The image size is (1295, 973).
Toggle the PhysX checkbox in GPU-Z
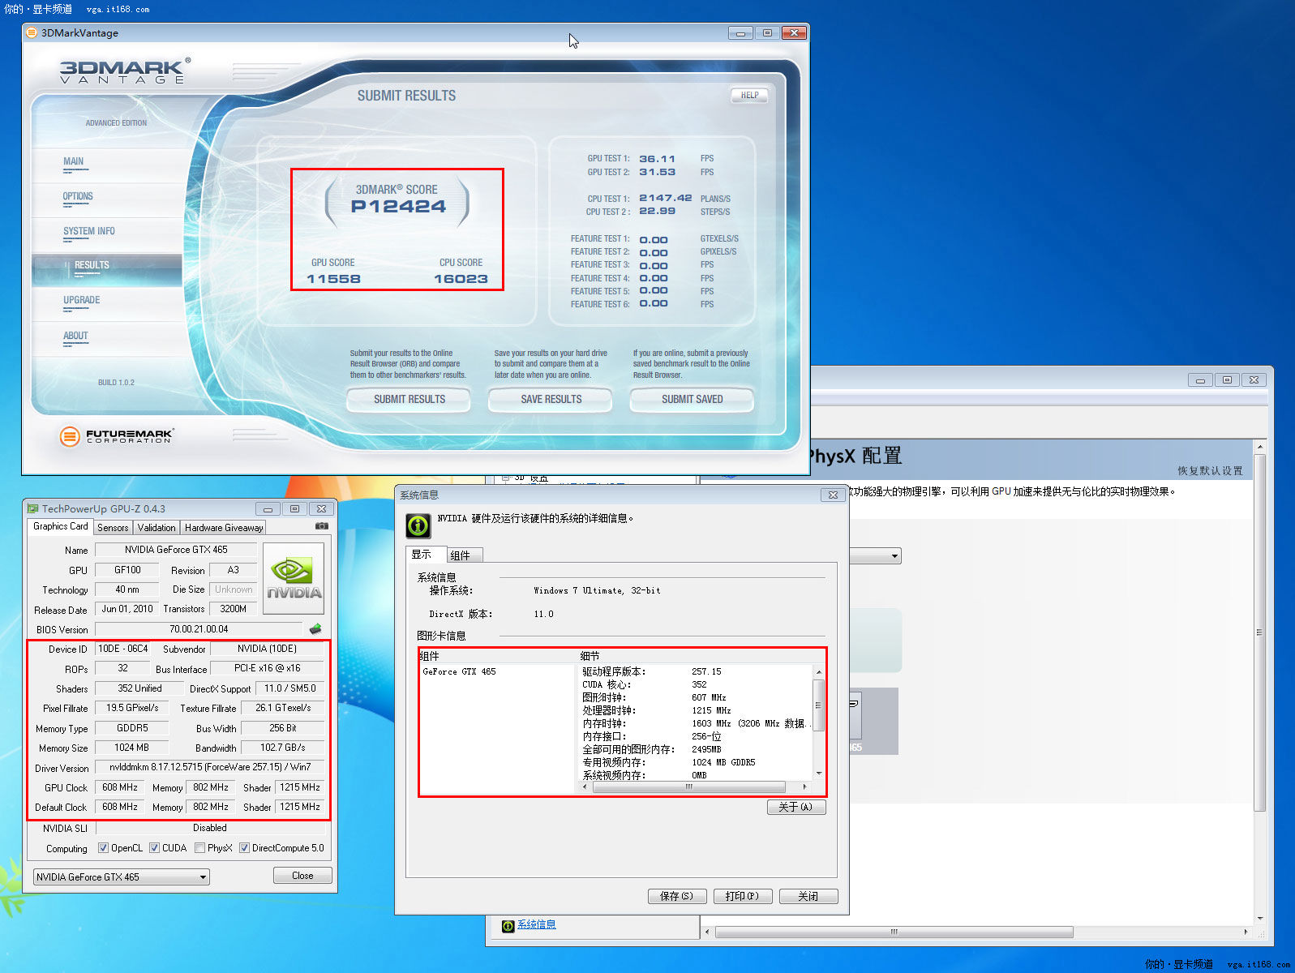click(x=199, y=848)
